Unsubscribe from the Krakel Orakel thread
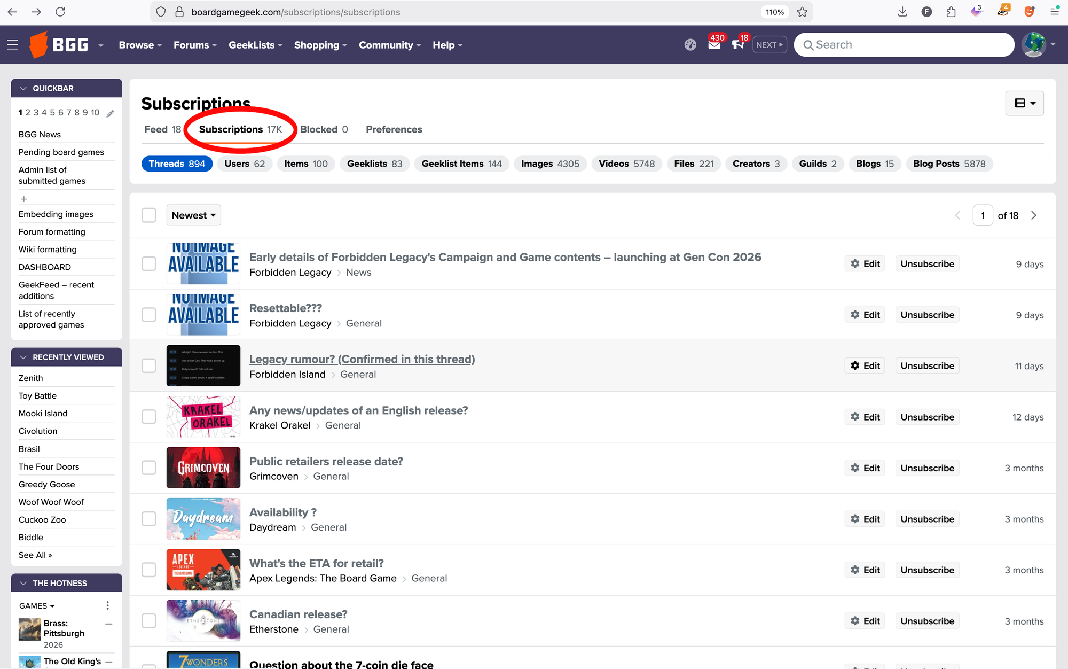 click(x=927, y=417)
